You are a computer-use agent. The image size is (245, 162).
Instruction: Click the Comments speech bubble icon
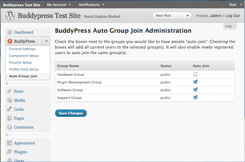10,127
